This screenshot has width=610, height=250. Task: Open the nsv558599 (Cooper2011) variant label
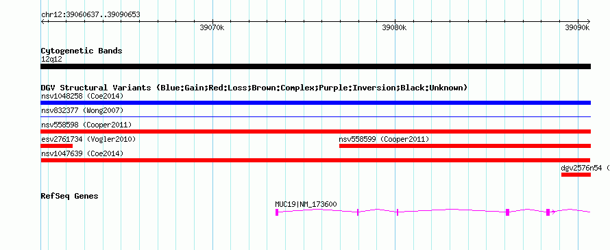point(384,139)
